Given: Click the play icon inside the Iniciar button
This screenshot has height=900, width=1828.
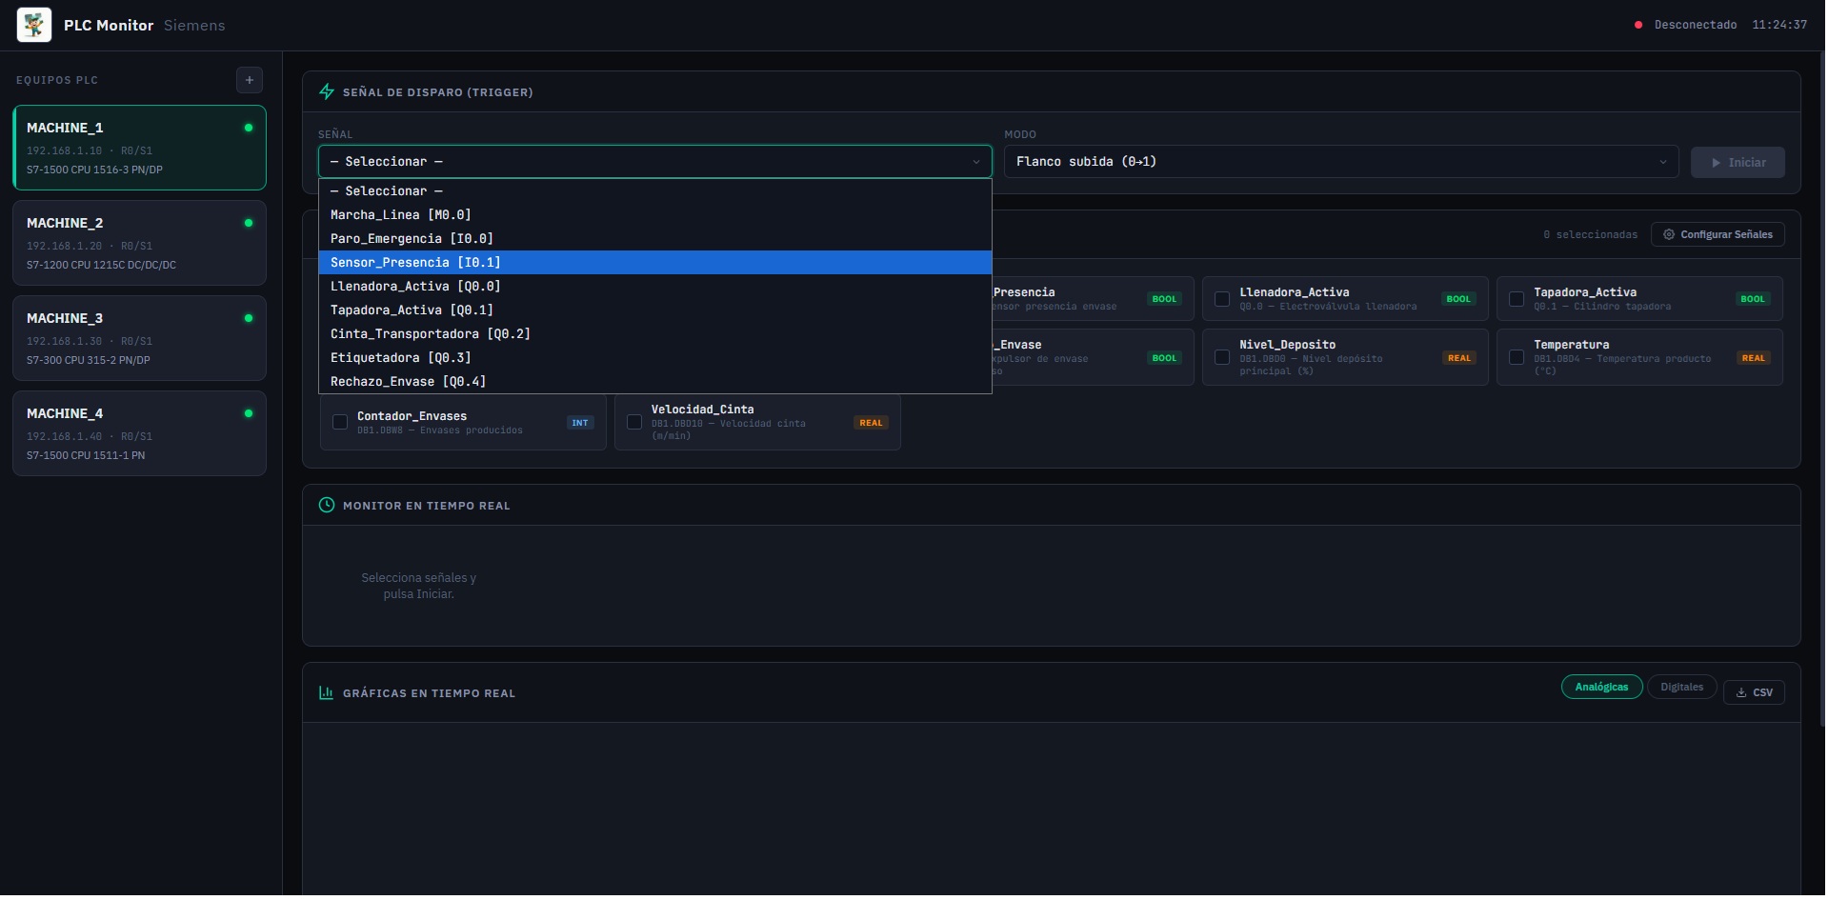Looking at the screenshot, I should 1718,162.
